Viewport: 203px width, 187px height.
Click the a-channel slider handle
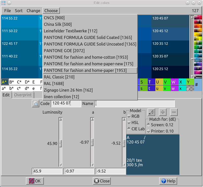click(92, 142)
